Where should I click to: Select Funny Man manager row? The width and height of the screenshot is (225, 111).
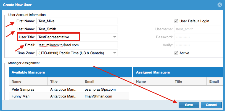point(69,96)
